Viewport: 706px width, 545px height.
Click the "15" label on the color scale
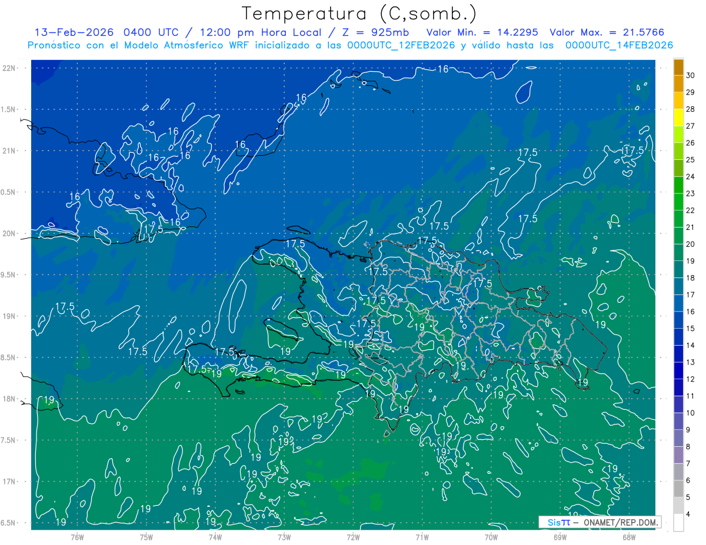691,329
